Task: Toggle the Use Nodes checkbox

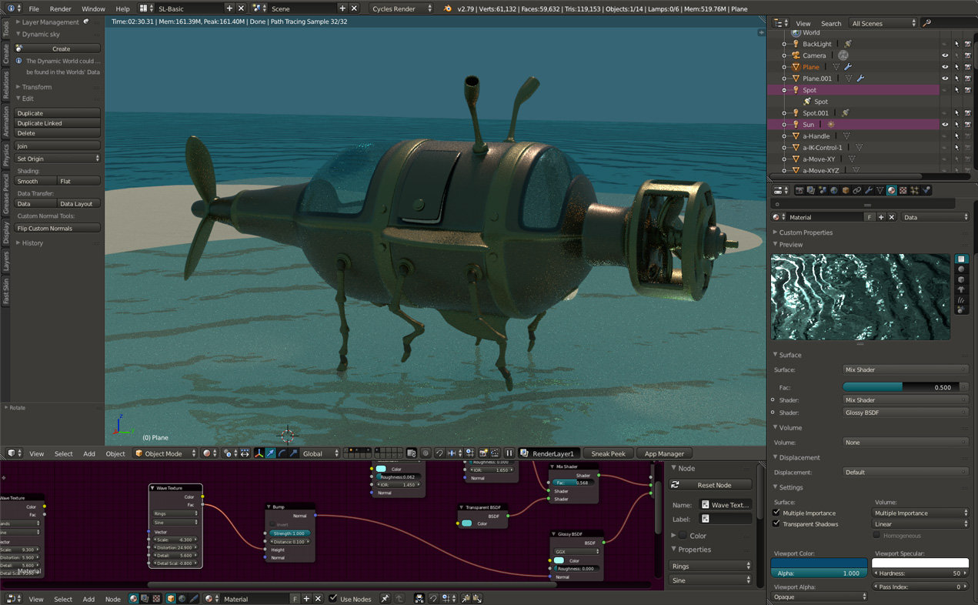Action: point(333,599)
